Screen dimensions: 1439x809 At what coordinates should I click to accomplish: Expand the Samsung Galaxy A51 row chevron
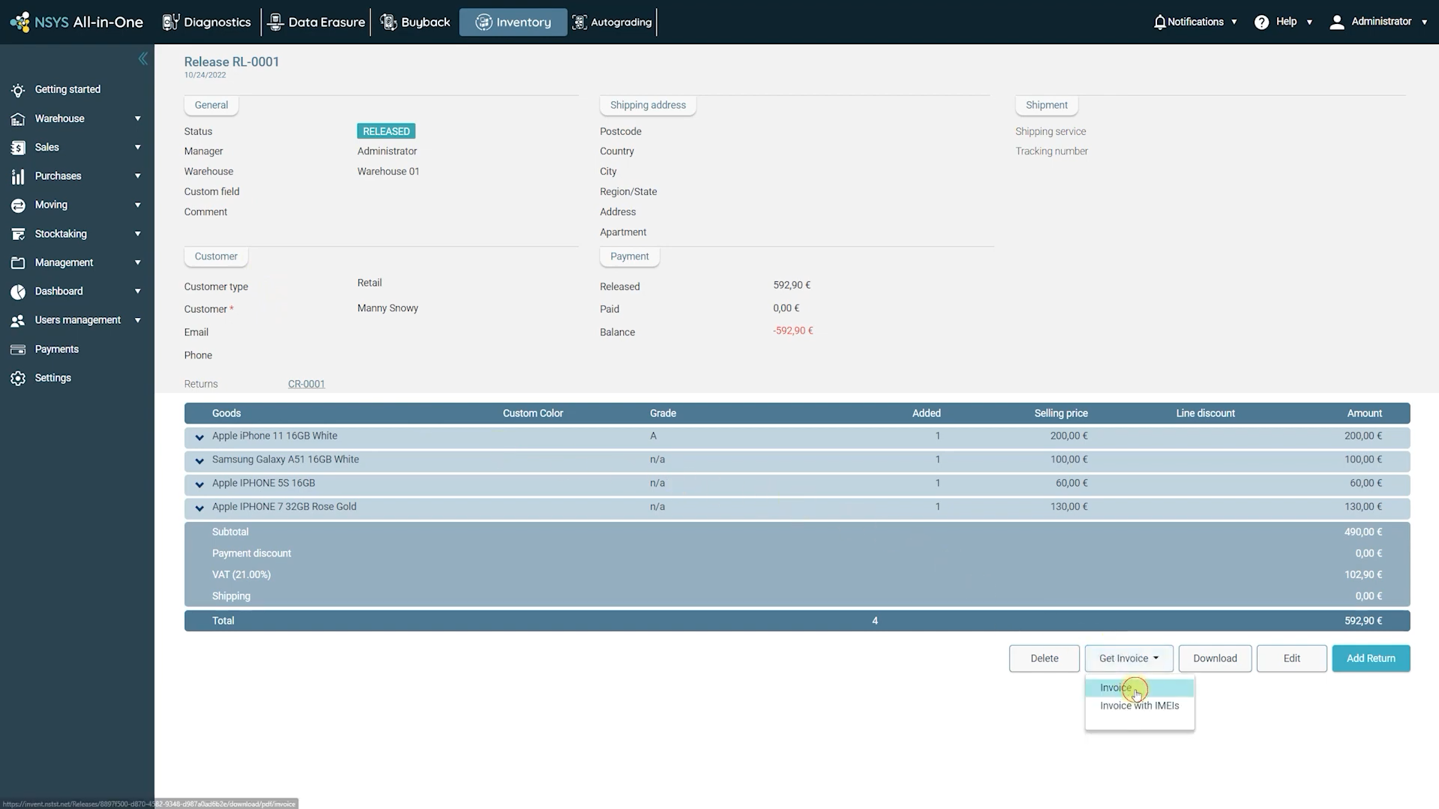[199, 460]
